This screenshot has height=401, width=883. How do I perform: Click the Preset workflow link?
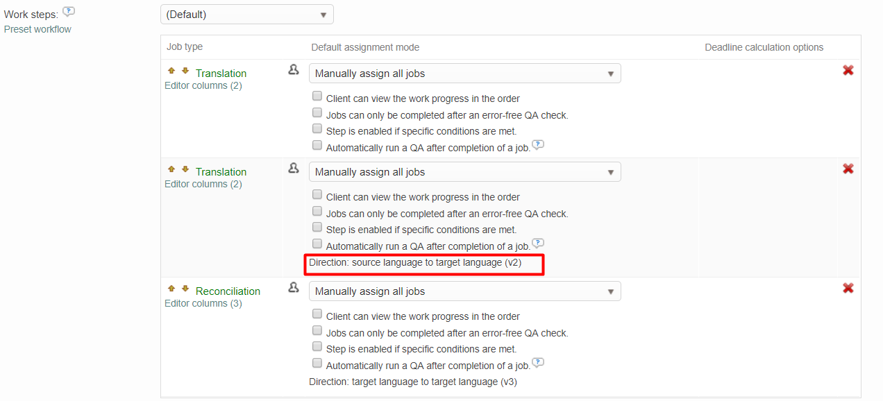(37, 29)
